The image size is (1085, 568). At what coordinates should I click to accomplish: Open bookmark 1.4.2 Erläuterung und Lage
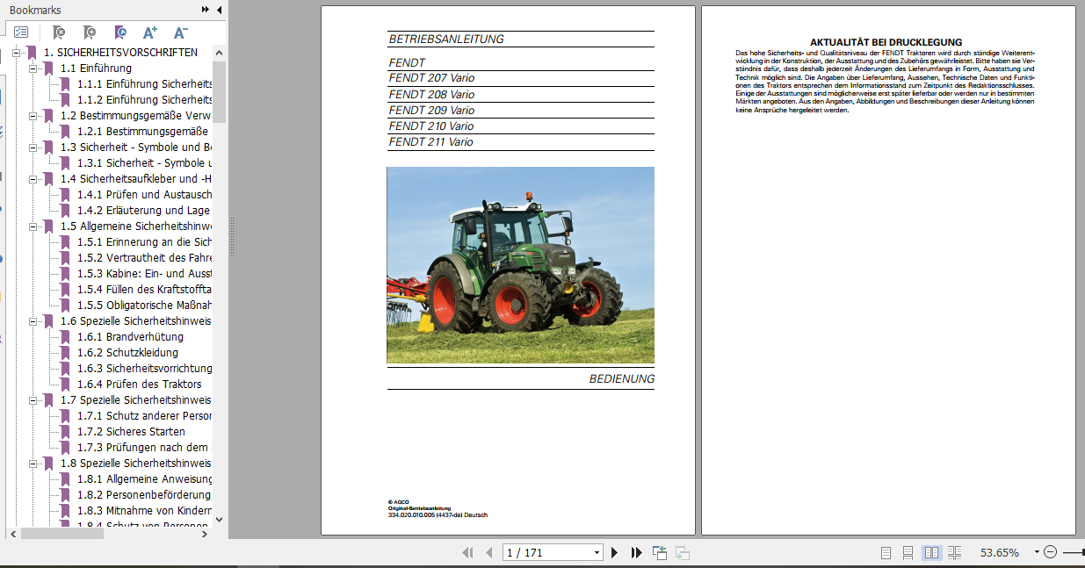click(x=143, y=211)
